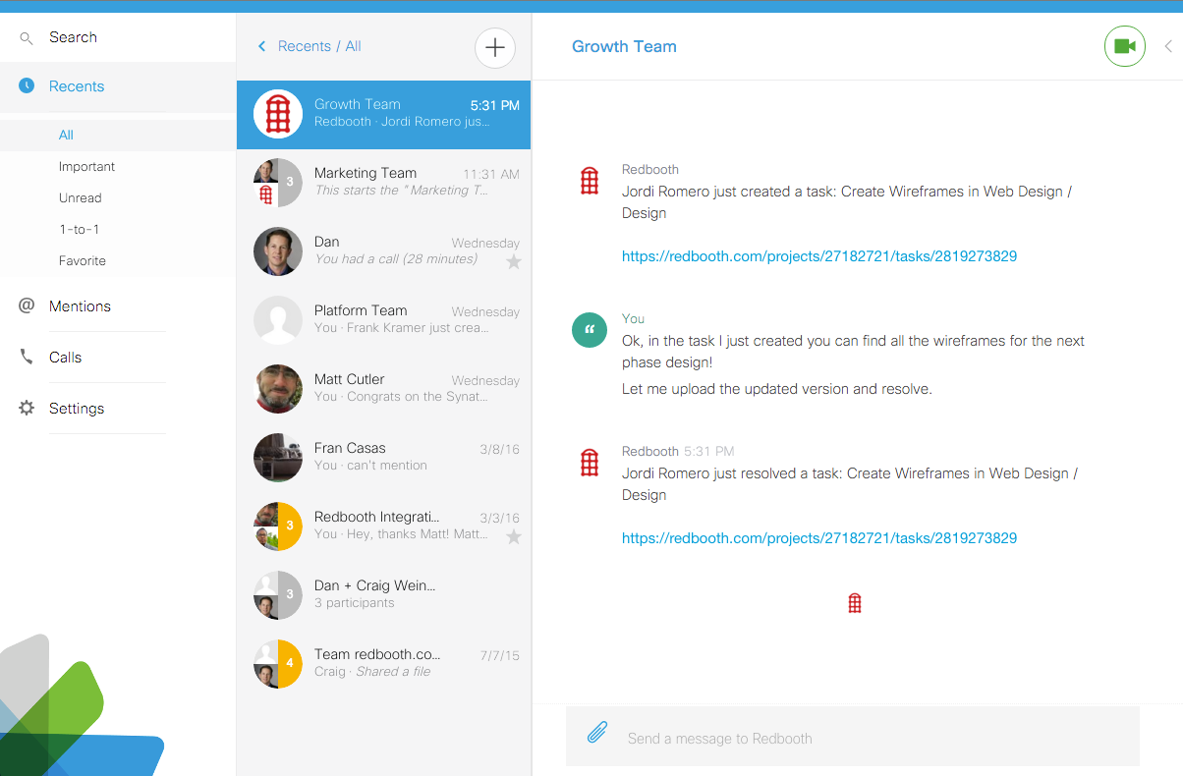The width and height of the screenshot is (1183, 776).
Task: Open Settings with the gear icon
Action: 26,408
